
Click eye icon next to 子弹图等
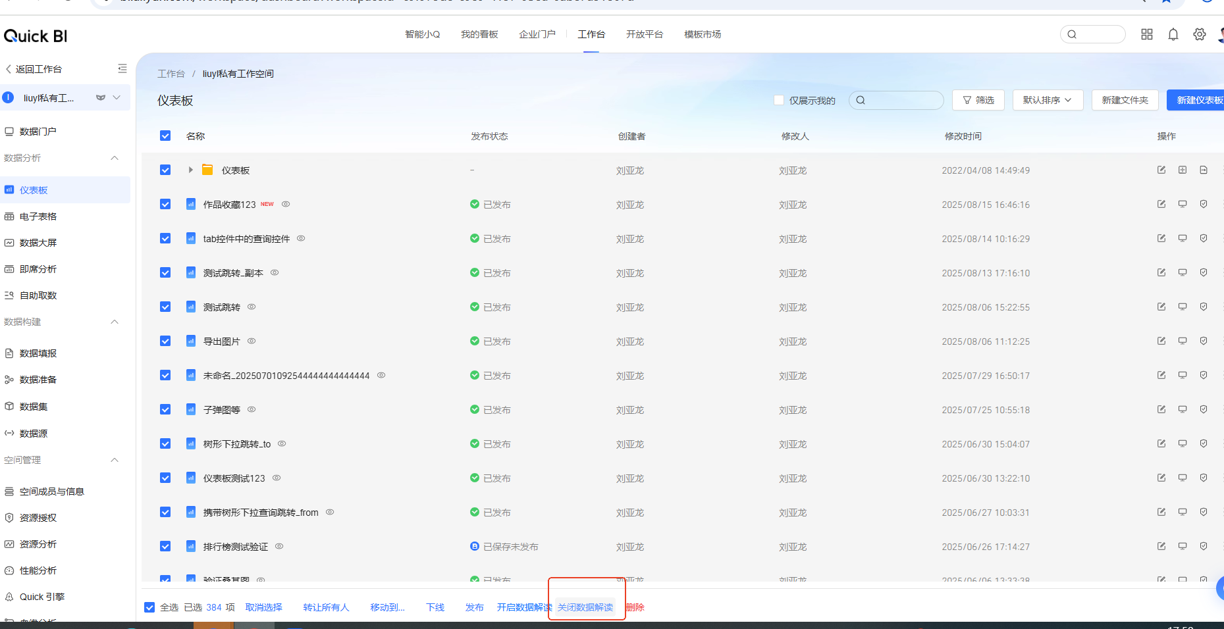pos(252,409)
